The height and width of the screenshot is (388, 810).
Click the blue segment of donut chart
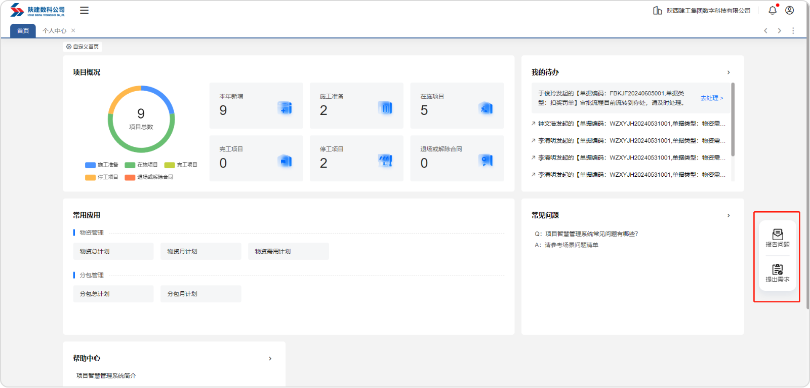(164, 96)
